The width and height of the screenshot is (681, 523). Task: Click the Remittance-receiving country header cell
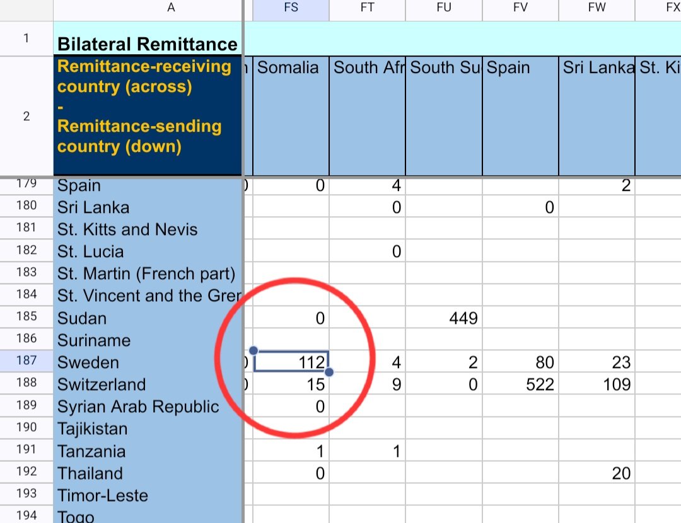(148, 116)
